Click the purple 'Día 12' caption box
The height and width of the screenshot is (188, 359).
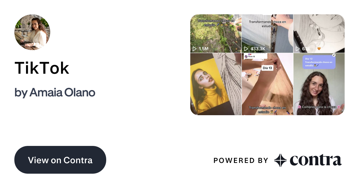(319, 62)
